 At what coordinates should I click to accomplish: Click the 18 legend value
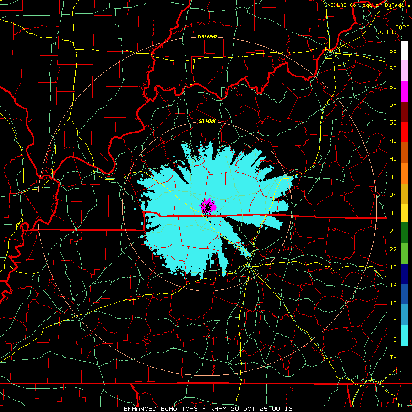pyautogui.click(x=393, y=267)
